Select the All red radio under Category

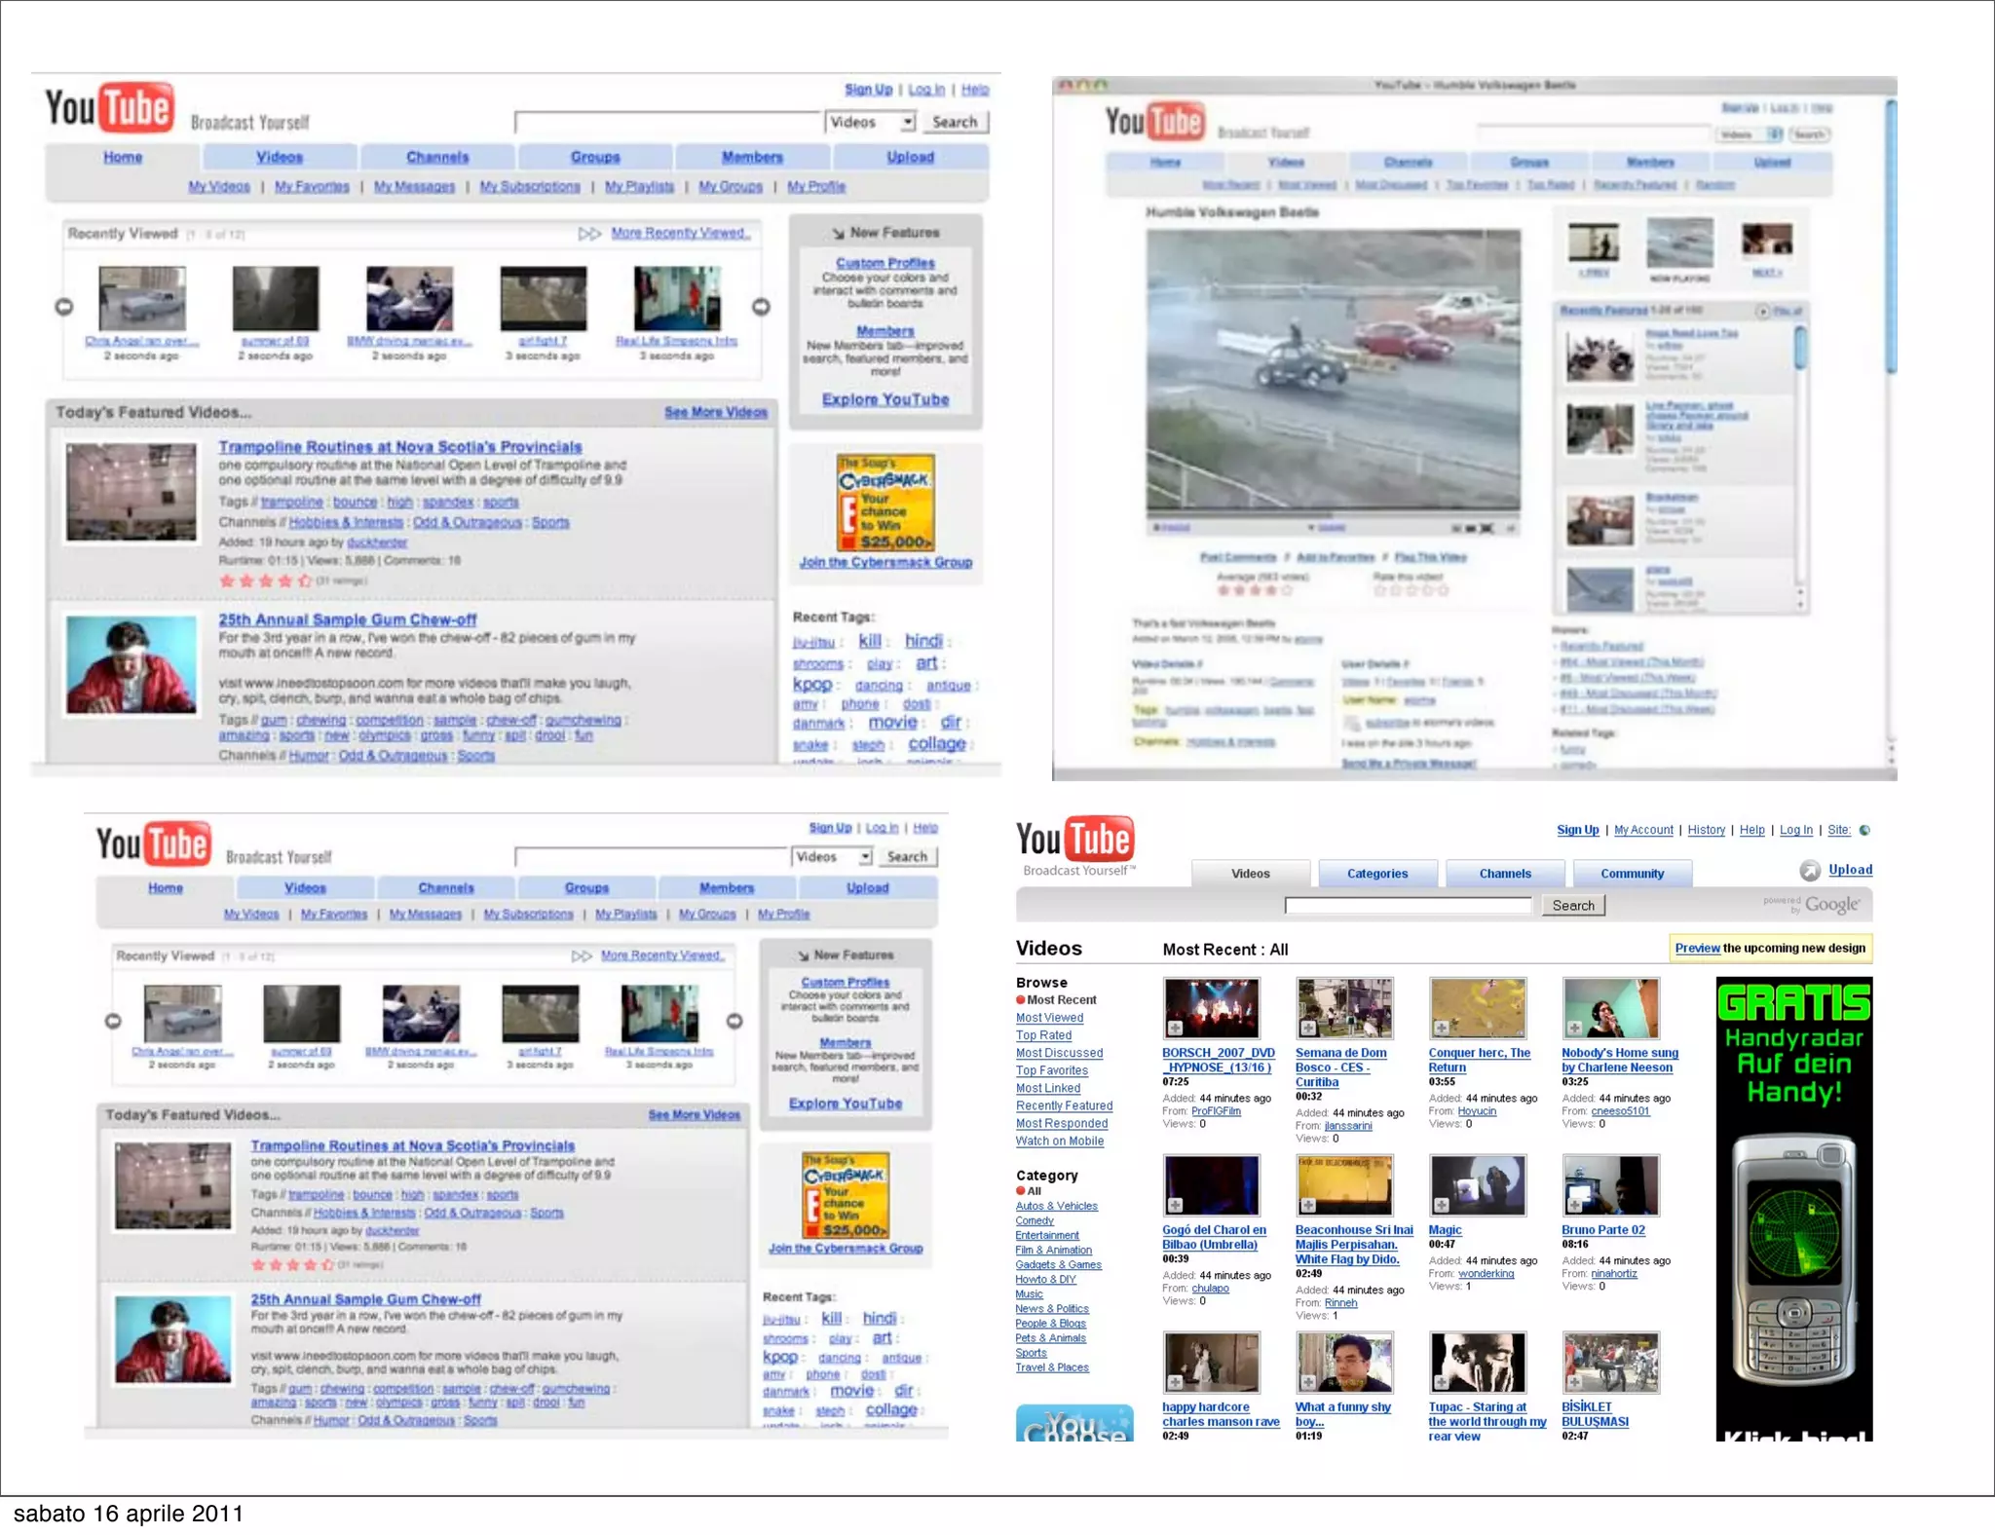(x=1021, y=1191)
